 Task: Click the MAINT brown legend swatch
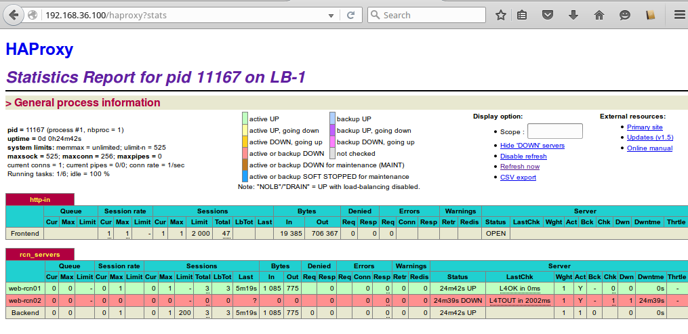pos(245,165)
